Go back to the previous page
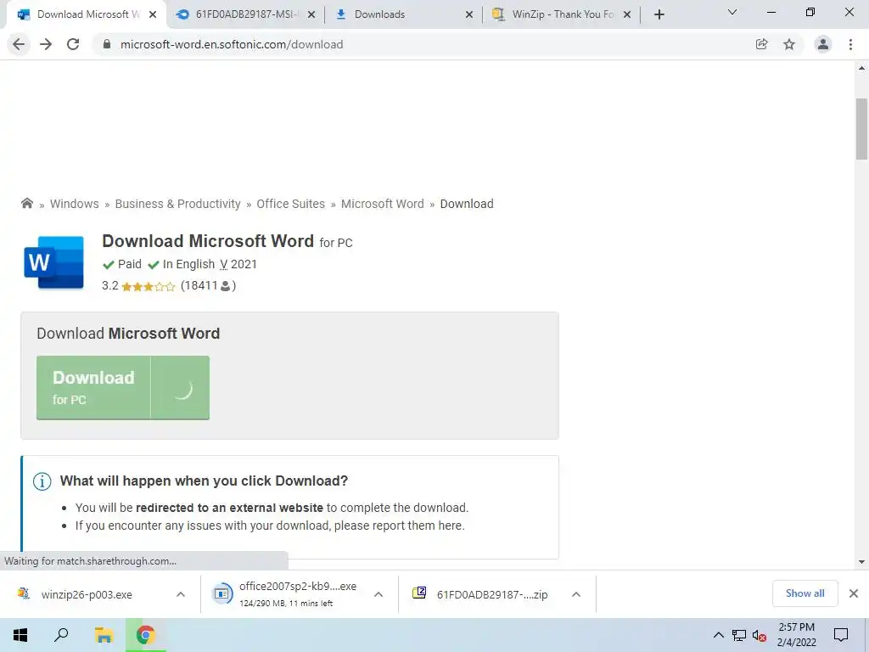This screenshot has height=652, width=869. (x=19, y=44)
